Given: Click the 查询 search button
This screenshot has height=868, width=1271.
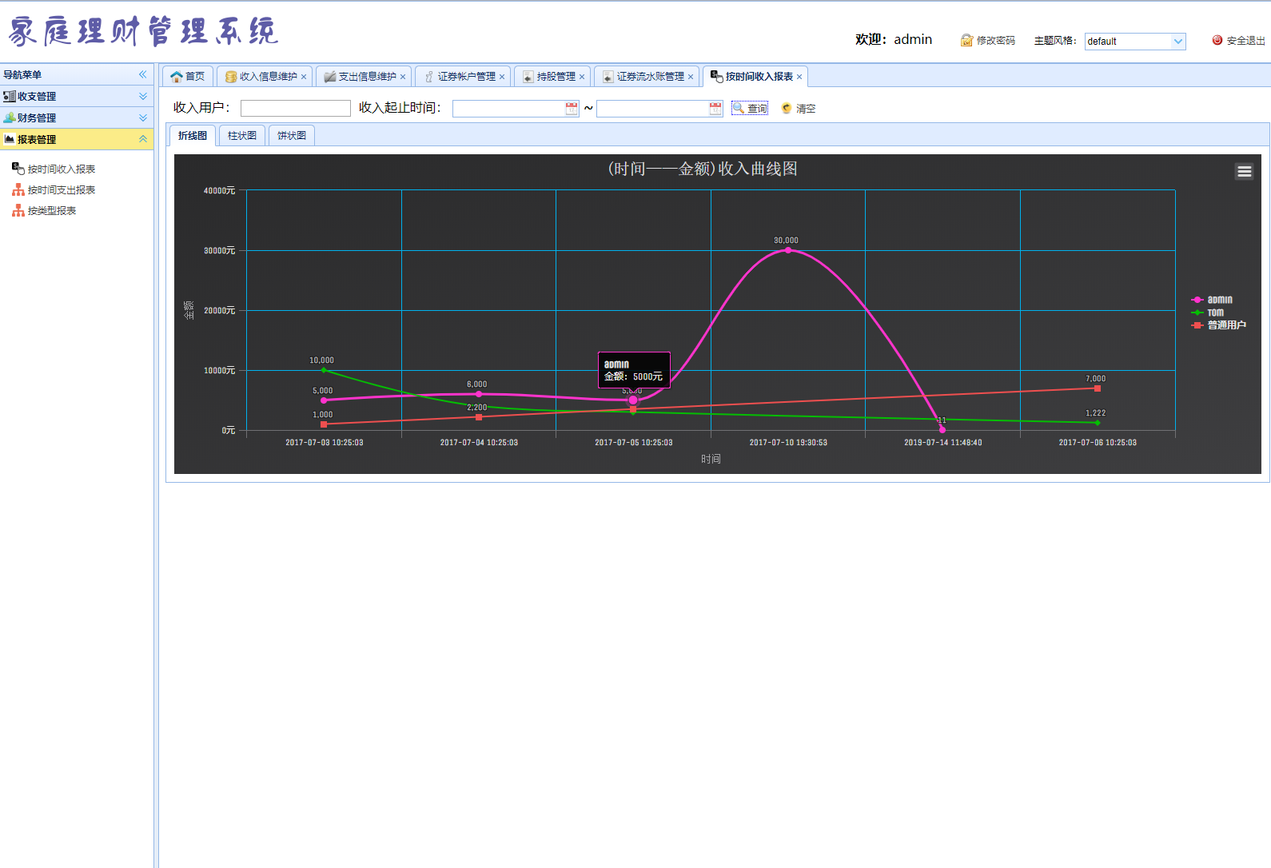Looking at the screenshot, I should click(x=750, y=109).
